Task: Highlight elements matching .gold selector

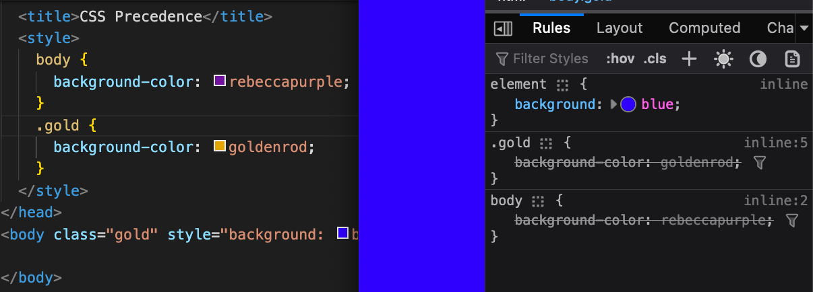Action: [x=546, y=143]
